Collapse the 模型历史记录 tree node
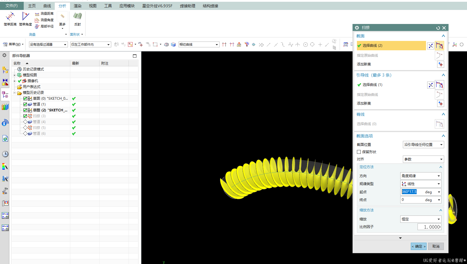 tap(14, 93)
